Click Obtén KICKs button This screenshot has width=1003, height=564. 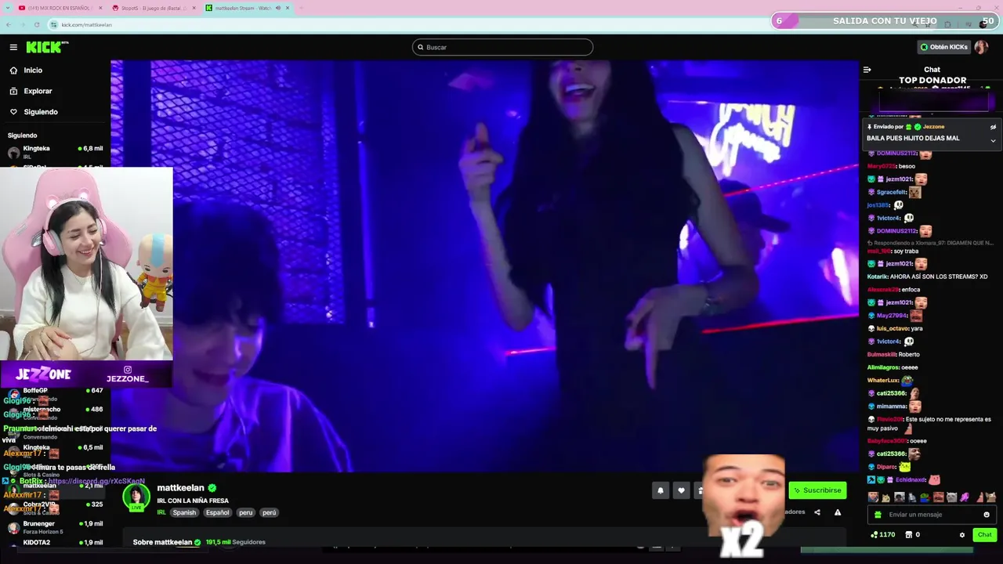point(944,47)
